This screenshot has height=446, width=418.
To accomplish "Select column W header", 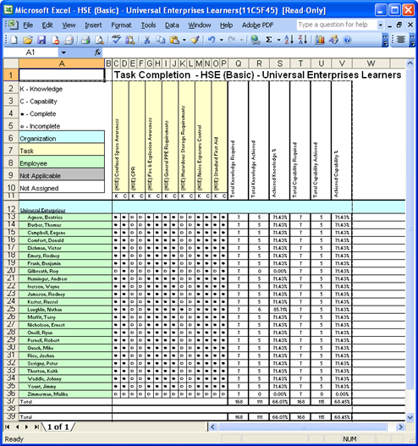I will click(371, 63).
